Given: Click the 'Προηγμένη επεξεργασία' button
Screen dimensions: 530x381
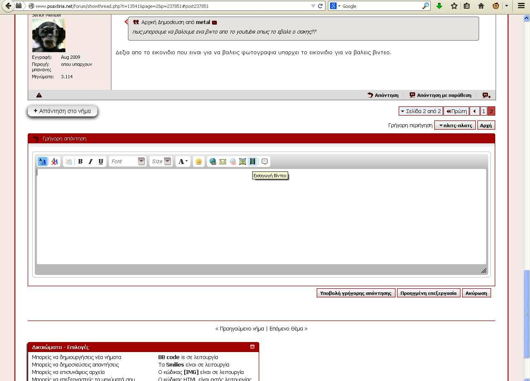Looking at the screenshot, I should [x=428, y=293].
